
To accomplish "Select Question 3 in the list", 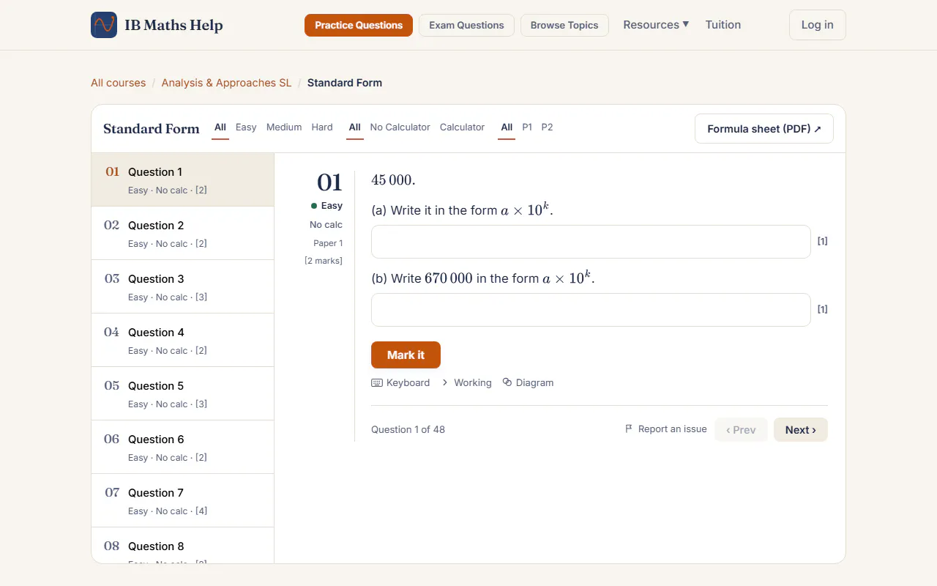I will [183, 286].
